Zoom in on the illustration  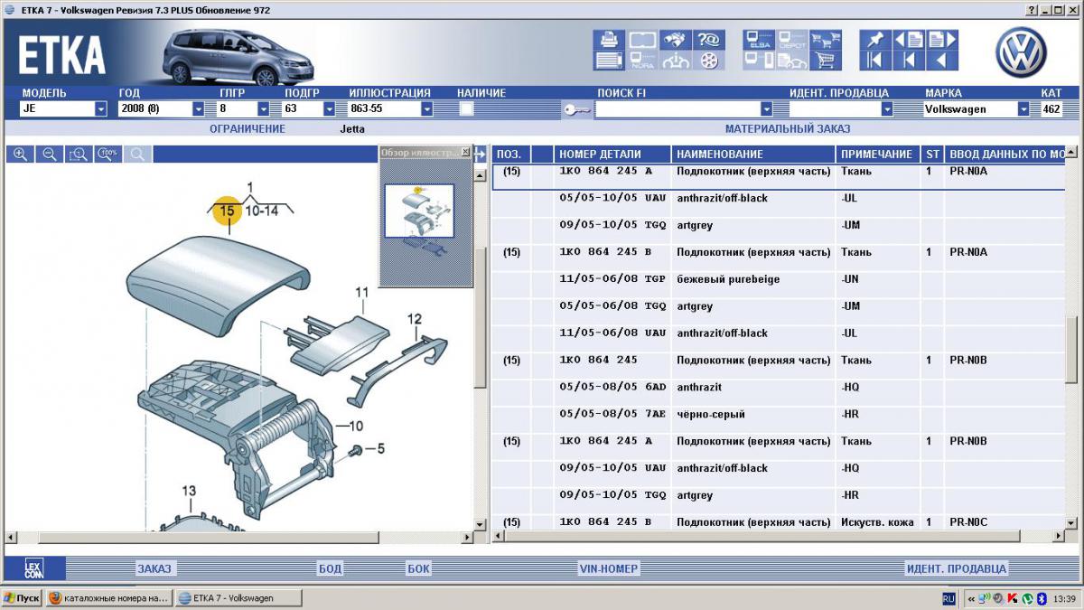coord(20,155)
